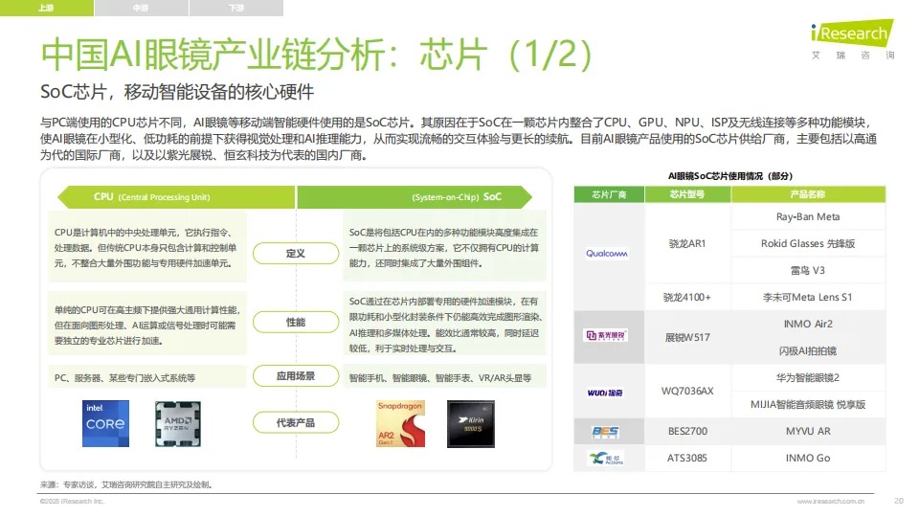Click the Kirin 9000S chip image
Viewport: 919px width, 517px height.
(471, 424)
